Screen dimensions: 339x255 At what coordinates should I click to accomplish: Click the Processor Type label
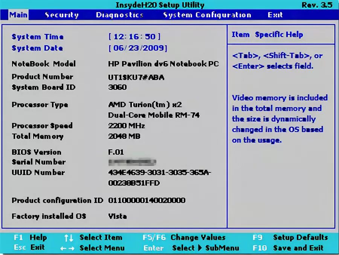tap(40, 104)
